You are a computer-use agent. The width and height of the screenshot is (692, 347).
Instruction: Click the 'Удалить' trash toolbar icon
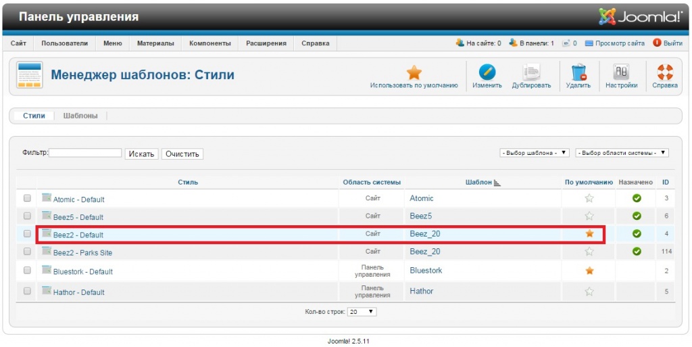[x=578, y=73]
